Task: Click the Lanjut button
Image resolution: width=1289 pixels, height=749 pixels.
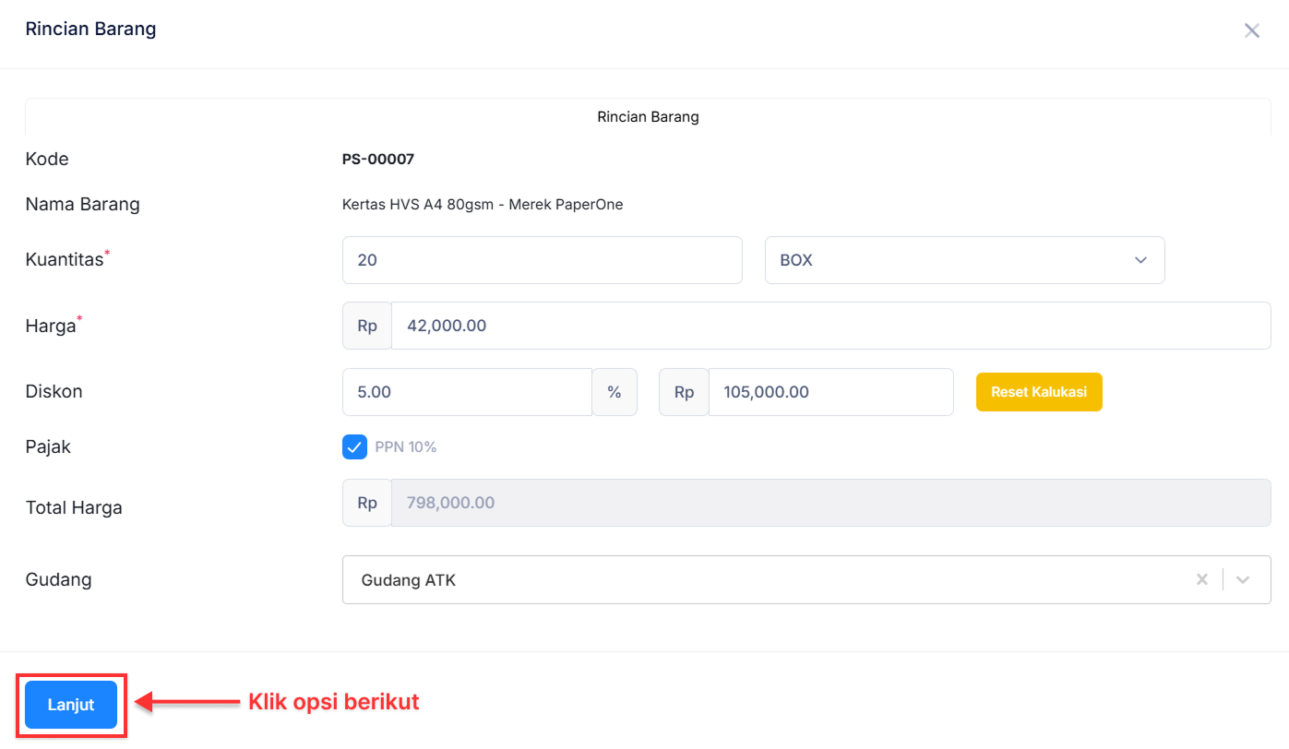Action: [71, 705]
